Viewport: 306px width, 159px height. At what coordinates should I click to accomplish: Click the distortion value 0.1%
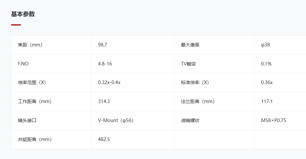coord(266,64)
